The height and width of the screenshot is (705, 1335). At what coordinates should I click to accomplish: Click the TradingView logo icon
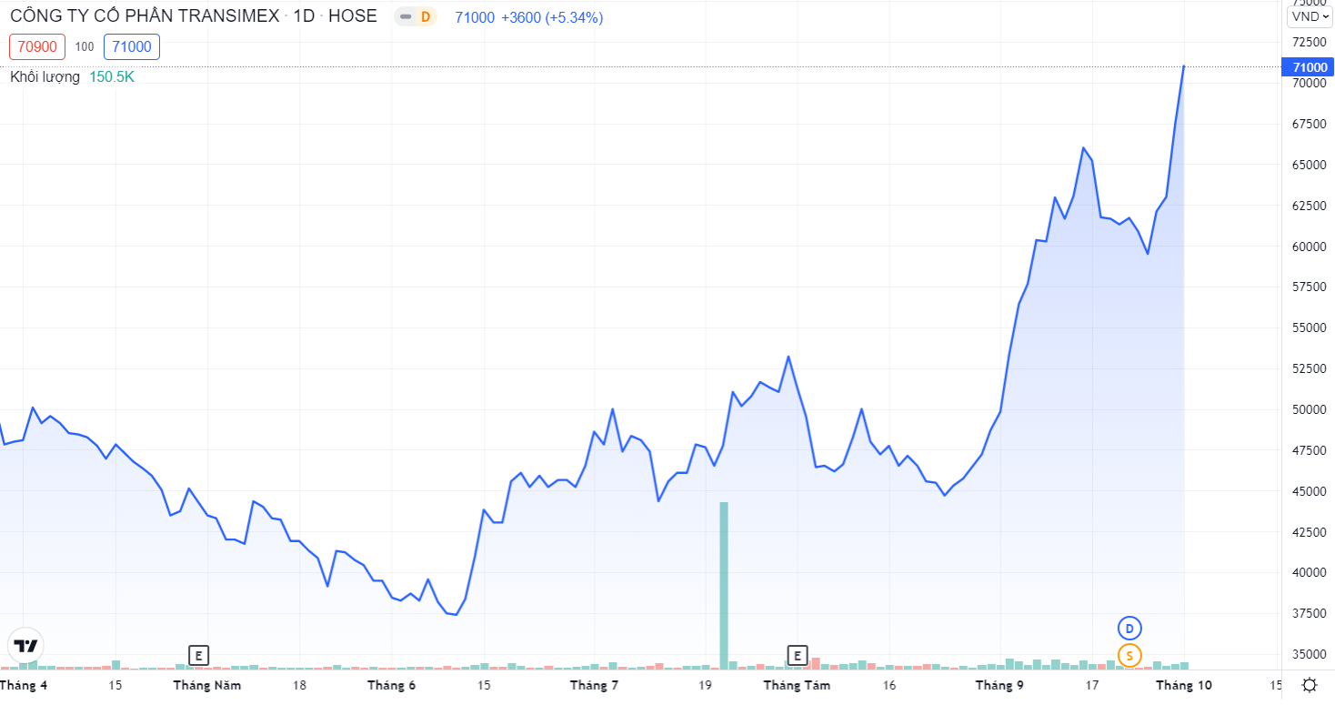tap(25, 645)
